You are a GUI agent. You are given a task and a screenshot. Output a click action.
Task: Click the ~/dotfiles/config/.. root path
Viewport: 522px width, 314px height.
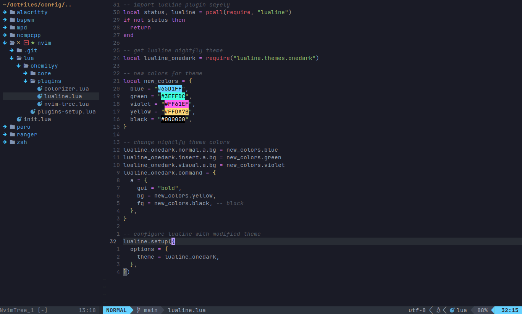click(x=37, y=5)
